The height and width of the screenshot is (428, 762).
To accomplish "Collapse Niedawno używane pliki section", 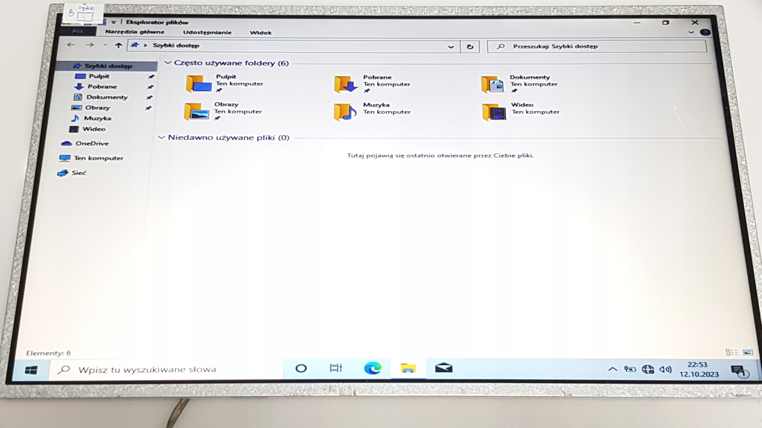I will (x=161, y=137).
